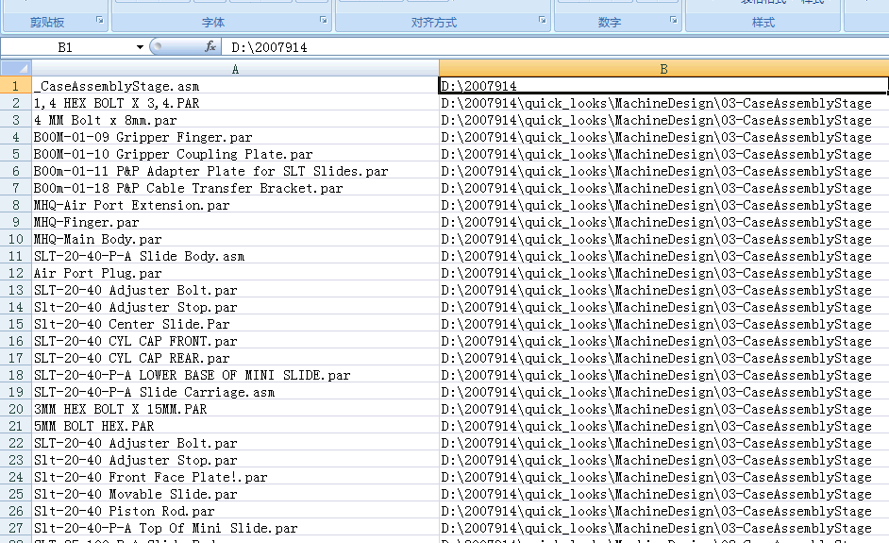The width and height of the screenshot is (889, 543).
Task: Click cell MHQ-Main Body.par
Action: coord(235,239)
